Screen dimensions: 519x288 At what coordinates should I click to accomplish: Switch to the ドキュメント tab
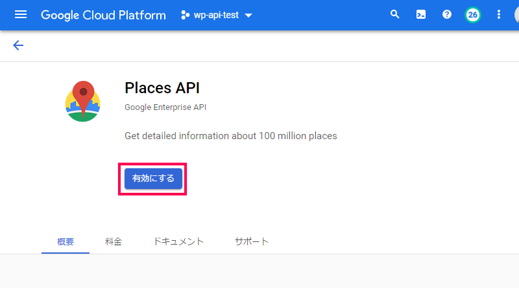(x=178, y=242)
